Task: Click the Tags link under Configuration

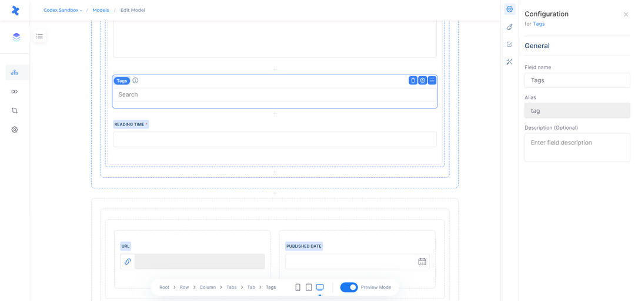Action: click(539, 24)
